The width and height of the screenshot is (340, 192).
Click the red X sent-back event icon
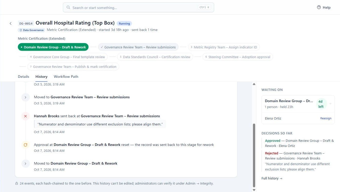click(25, 116)
